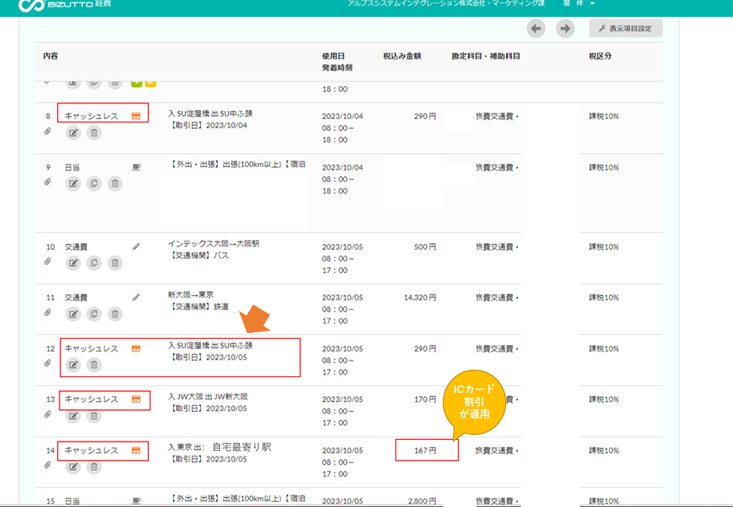733x507 pixels.
Task: Click the left arrow navigation button
Action: pyautogui.click(x=536, y=29)
